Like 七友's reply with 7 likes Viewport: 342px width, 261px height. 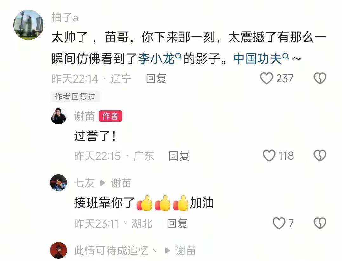pyautogui.click(x=279, y=223)
